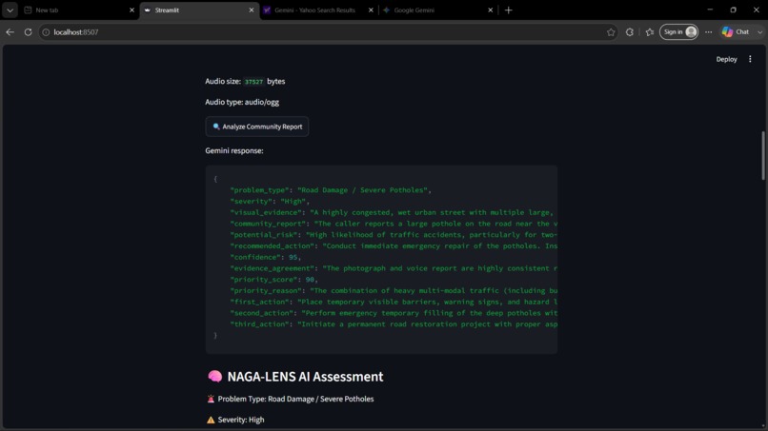Reload the localhost page

point(28,31)
